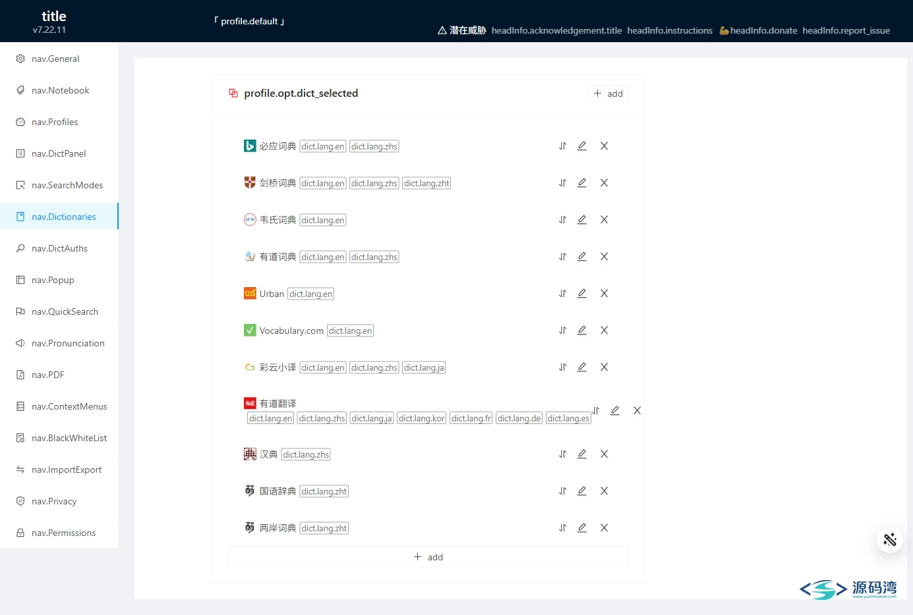
Task: Click headInfo.donate link in header
Action: 758,30
